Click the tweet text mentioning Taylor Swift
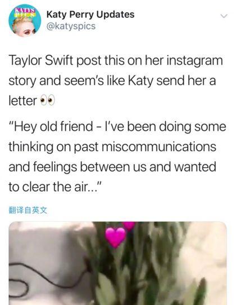237x305 pixels. pyautogui.click(x=116, y=81)
